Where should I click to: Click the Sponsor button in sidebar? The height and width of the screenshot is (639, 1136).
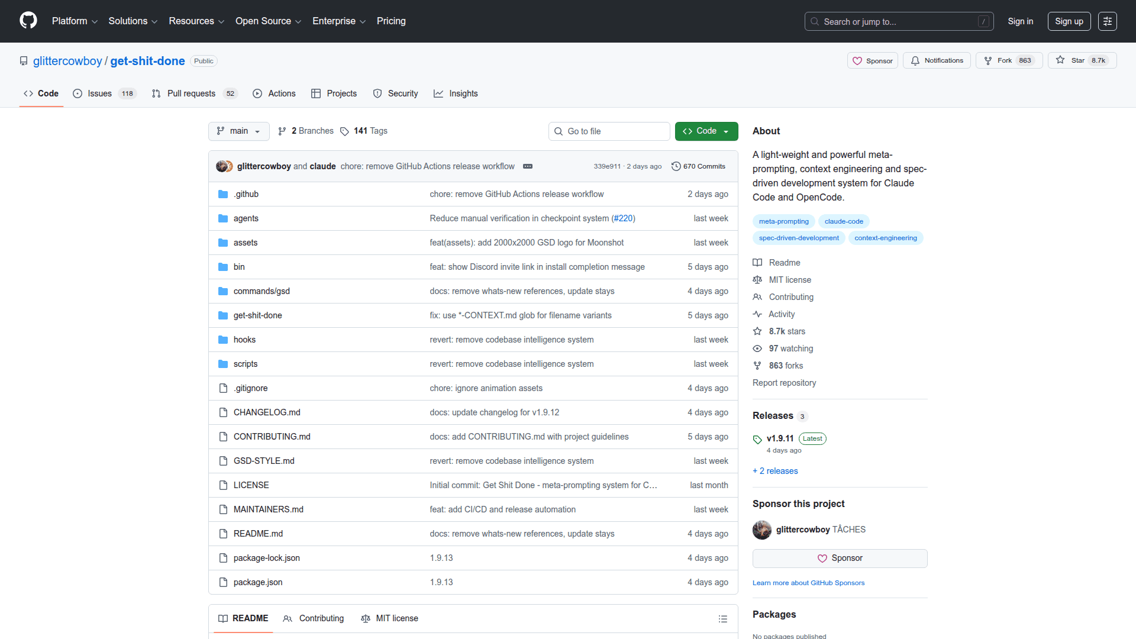[840, 559]
